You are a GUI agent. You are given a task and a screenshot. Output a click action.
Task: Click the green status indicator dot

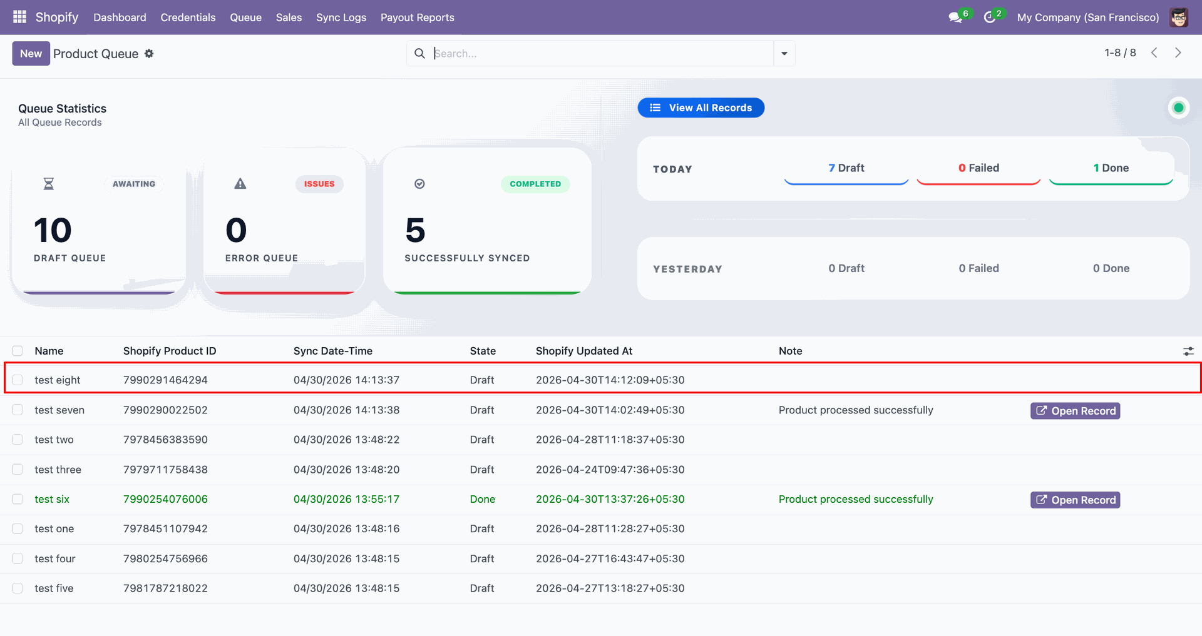tap(1179, 108)
